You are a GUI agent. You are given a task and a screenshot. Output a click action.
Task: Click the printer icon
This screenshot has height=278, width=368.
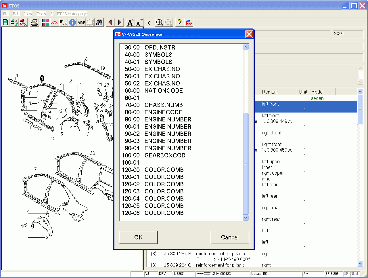click(x=34, y=22)
